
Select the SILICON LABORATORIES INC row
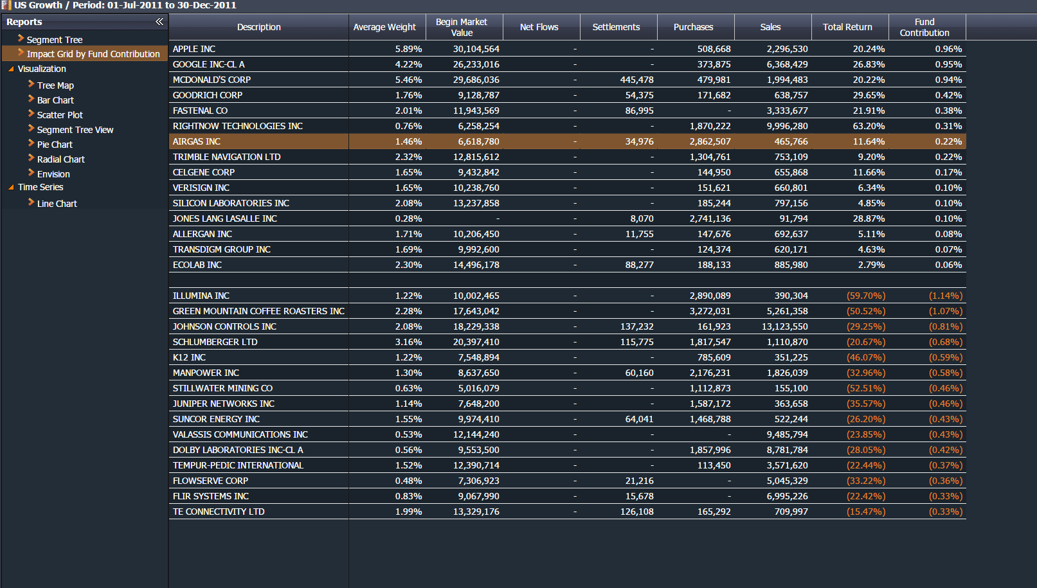pyautogui.click(x=568, y=203)
